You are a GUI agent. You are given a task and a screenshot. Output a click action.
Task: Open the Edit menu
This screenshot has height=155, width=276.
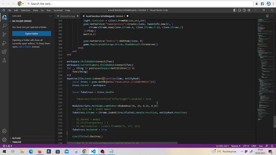point(16,10)
